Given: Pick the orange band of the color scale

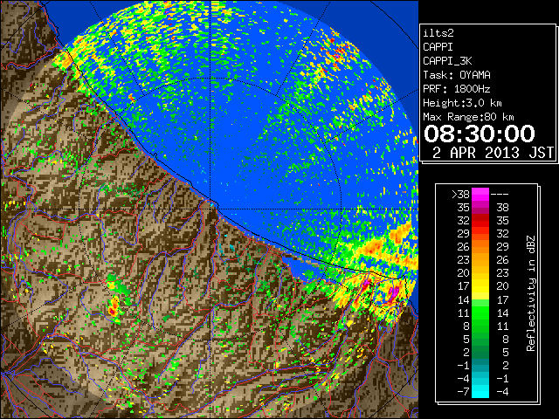Looking at the screenshot, I should [x=480, y=247].
